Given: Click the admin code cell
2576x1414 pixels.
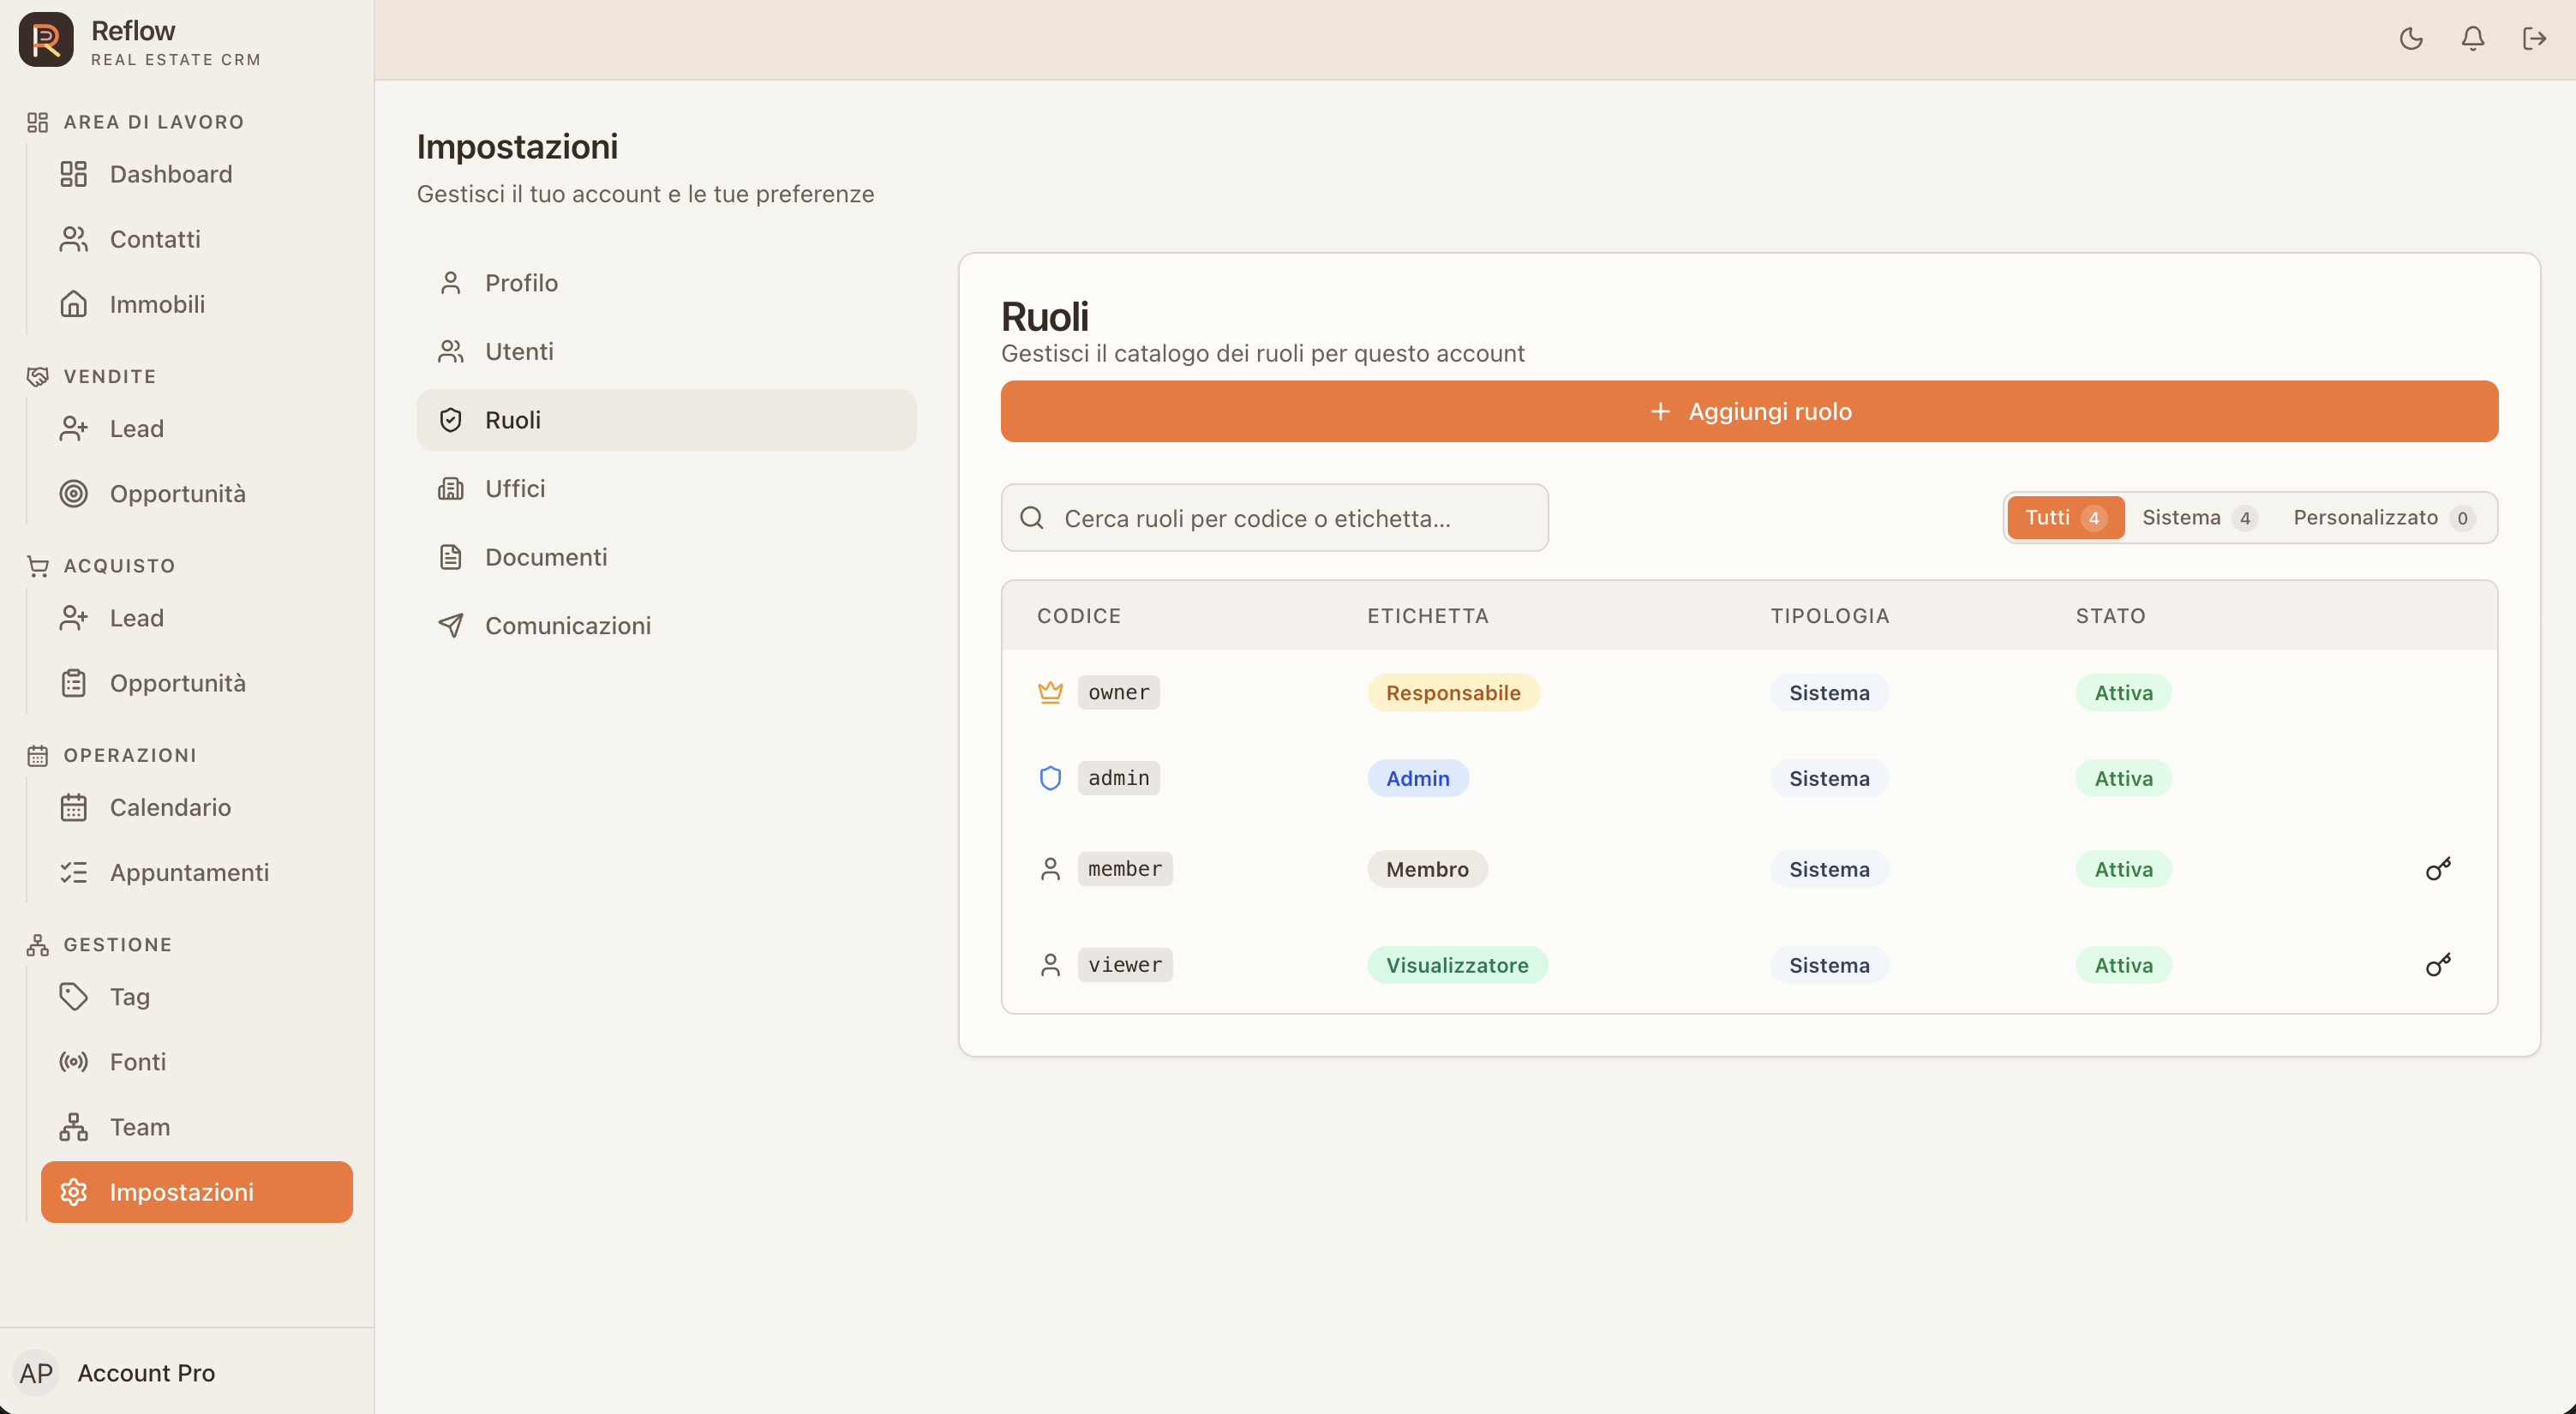Looking at the screenshot, I should (x=1118, y=778).
